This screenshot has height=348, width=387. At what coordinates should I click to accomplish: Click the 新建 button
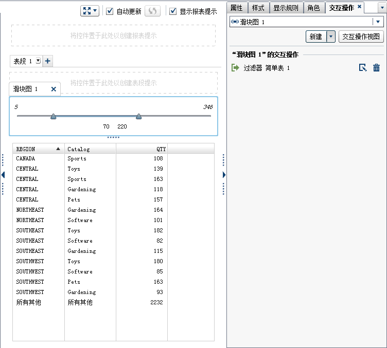tap(316, 36)
